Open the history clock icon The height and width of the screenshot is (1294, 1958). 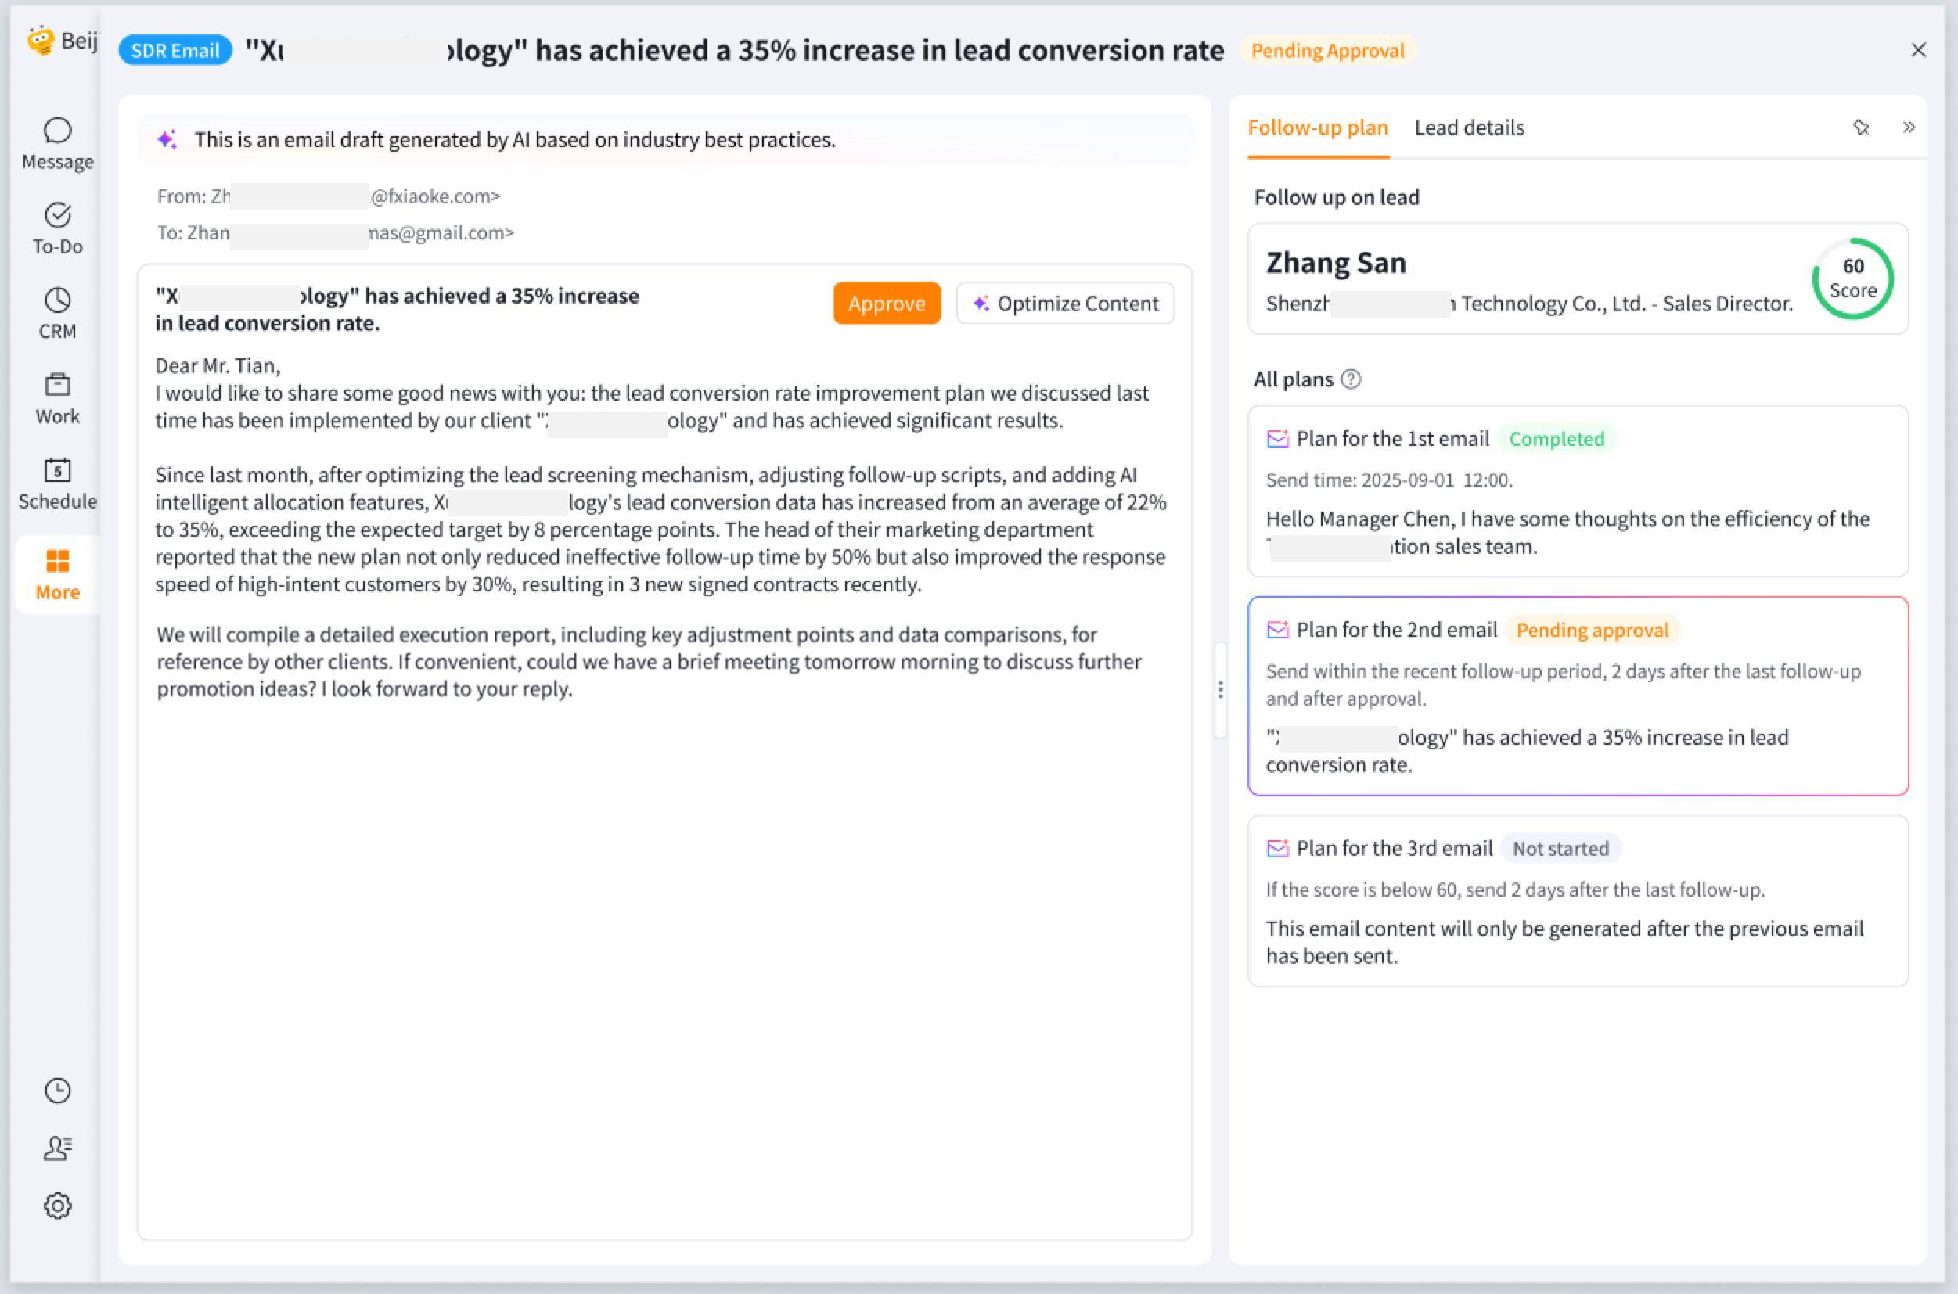click(57, 1090)
